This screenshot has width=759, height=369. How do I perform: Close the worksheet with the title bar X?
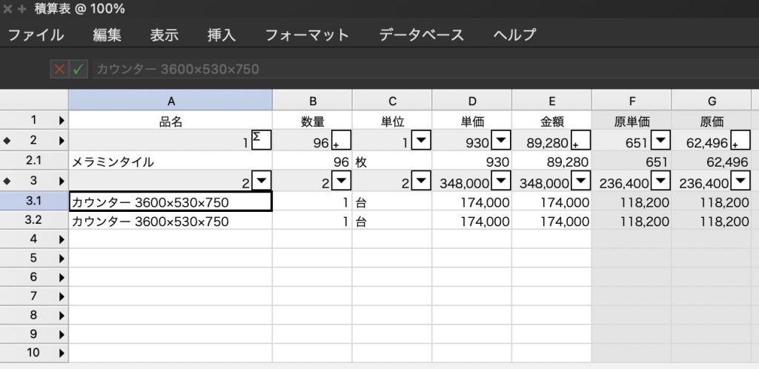click(x=7, y=9)
